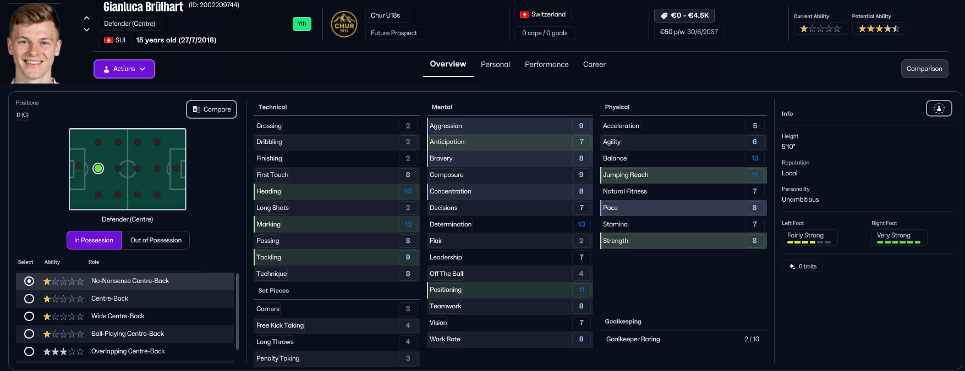Click the Comparison button
Image resolution: width=965 pixels, height=371 pixels.
click(924, 69)
